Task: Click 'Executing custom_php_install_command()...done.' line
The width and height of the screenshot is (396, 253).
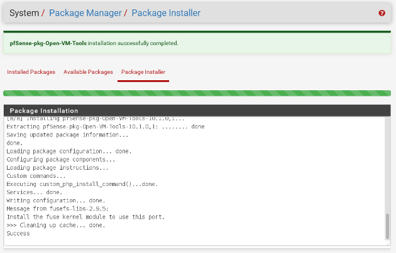Action: pos(82,184)
